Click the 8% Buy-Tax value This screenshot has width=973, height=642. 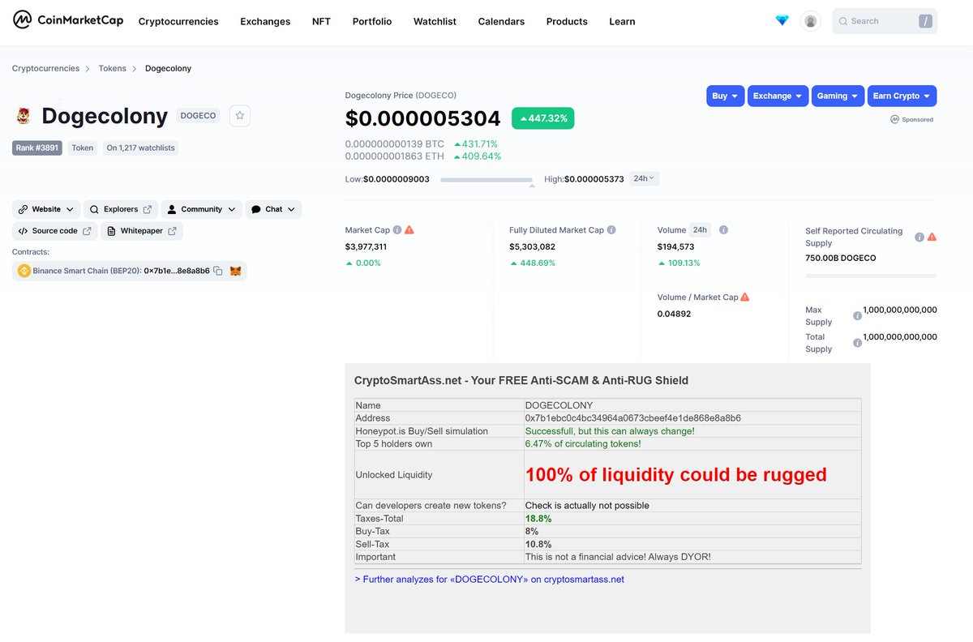[532, 532]
